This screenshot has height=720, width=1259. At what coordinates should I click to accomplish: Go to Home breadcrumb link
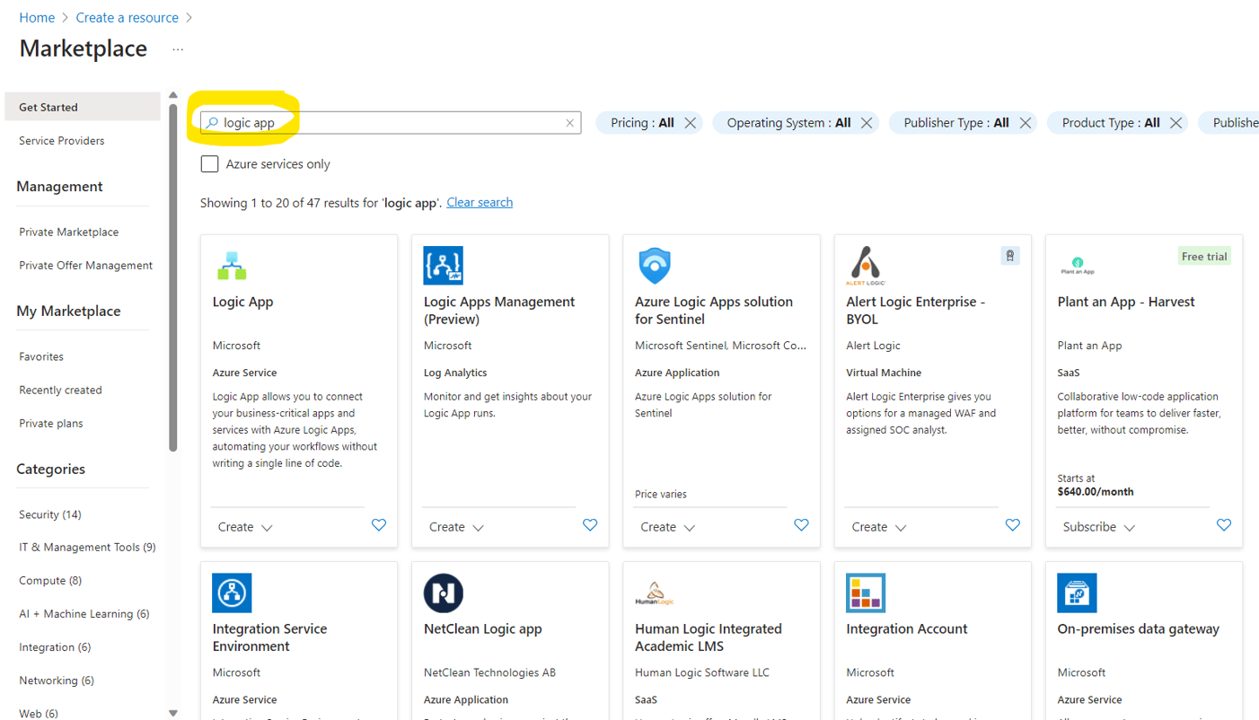tap(37, 17)
